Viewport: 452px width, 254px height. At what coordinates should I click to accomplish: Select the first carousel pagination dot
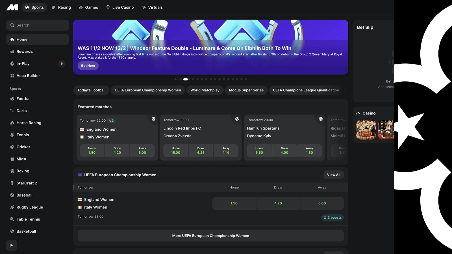(175, 79)
